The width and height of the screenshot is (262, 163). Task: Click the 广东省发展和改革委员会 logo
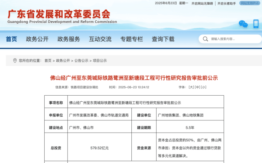coord(62,16)
